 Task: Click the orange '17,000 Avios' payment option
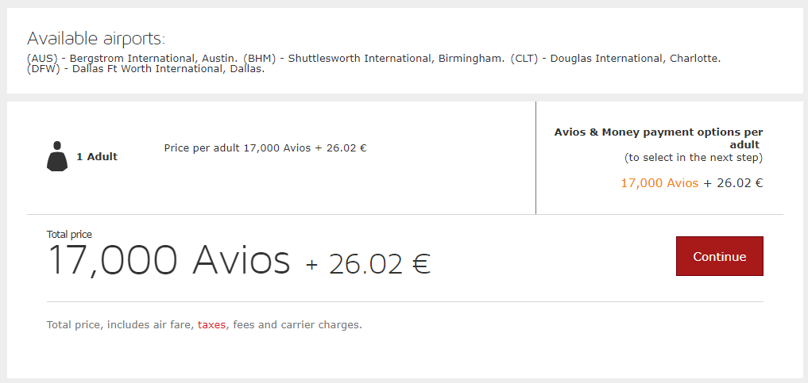click(659, 183)
